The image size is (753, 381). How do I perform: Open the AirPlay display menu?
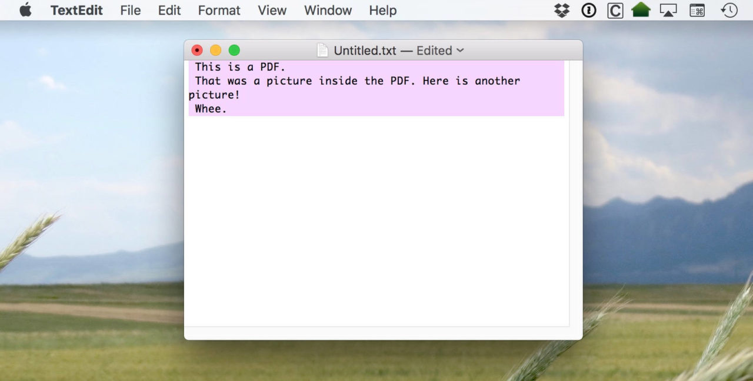click(x=668, y=10)
